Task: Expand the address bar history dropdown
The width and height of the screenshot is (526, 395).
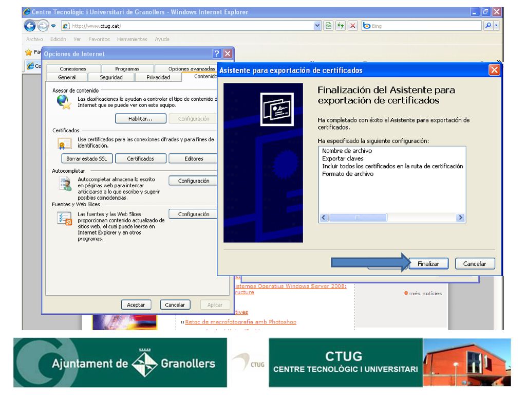Action: pyautogui.click(x=317, y=26)
